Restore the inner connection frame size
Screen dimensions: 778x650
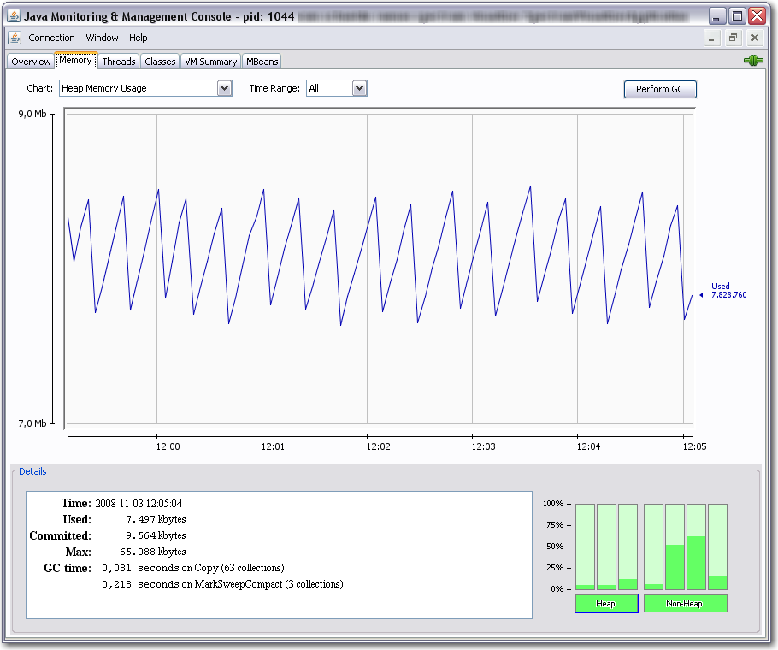tap(734, 38)
